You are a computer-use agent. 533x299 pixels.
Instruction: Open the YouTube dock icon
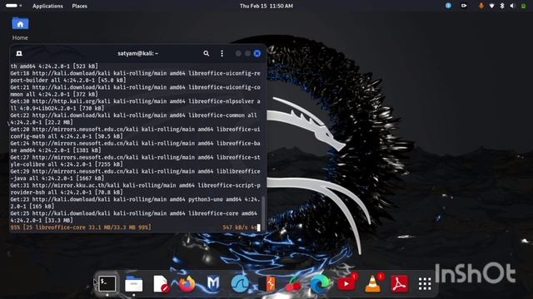346,283
